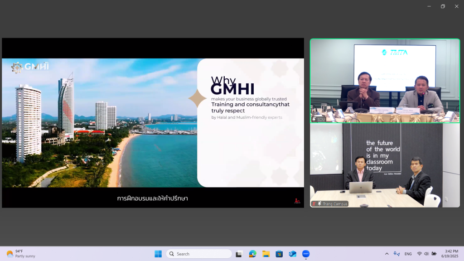Click the speaker volume tray icon
Screen dimensions: 464x261
[426, 254]
